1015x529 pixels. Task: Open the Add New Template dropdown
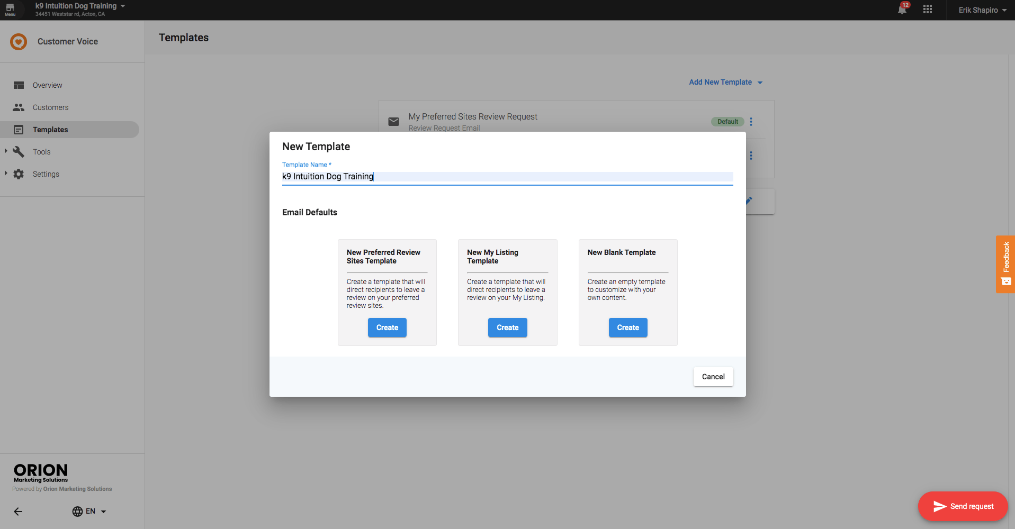coord(725,82)
